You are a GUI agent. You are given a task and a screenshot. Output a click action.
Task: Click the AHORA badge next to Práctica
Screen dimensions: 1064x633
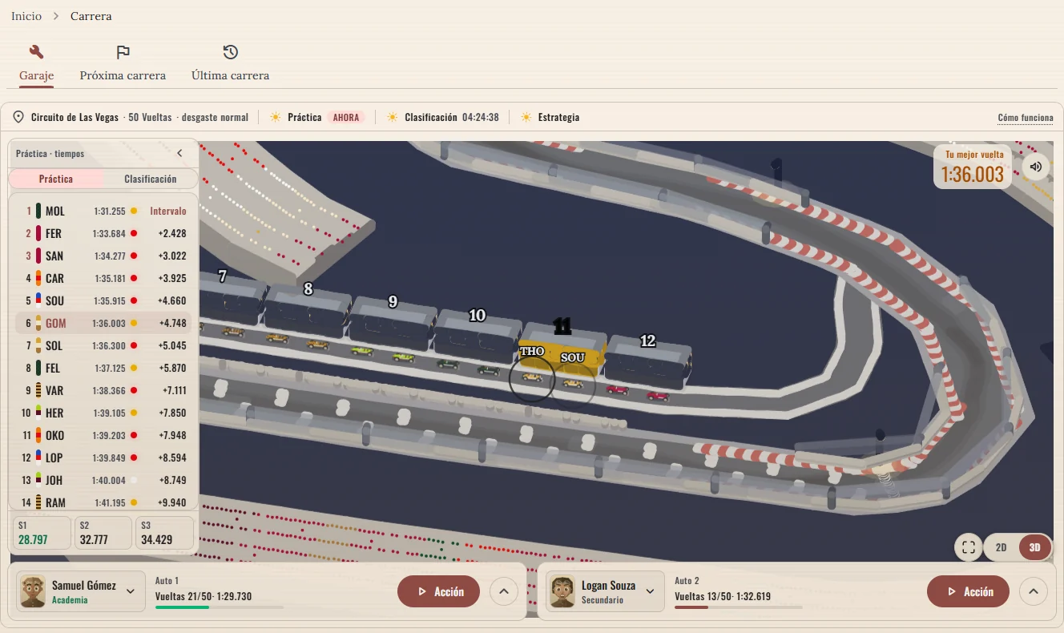[346, 117]
